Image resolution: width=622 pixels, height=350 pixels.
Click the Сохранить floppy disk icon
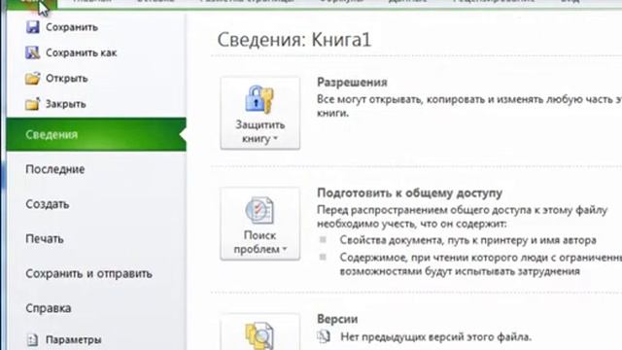tap(32, 27)
